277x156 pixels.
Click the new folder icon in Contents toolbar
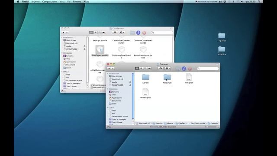tap(178, 68)
